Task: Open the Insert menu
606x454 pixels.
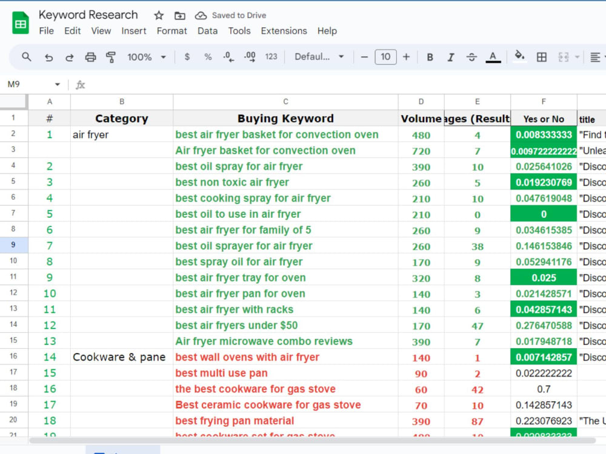Action: click(x=134, y=31)
